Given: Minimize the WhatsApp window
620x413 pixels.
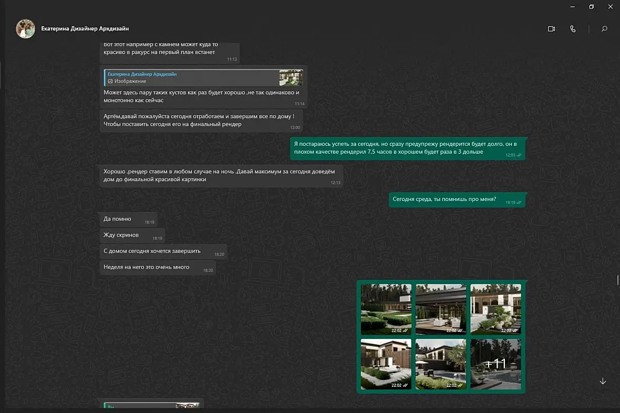Looking at the screenshot, I should [x=573, y=7].
